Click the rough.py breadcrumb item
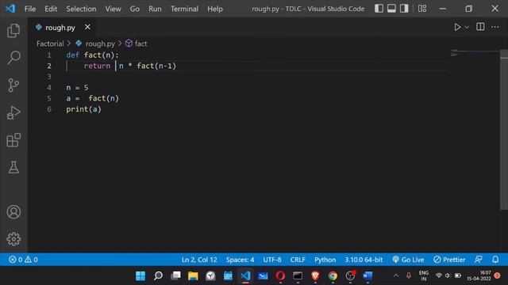The image size is (508, 285). pyautogui.click(x=100, y=44)
